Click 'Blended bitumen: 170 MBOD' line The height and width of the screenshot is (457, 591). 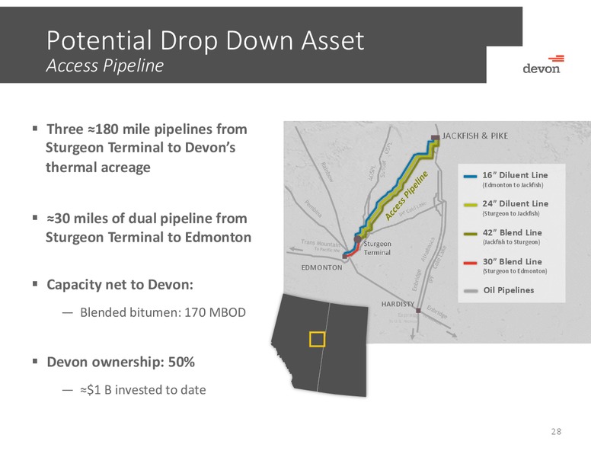click(x=163, y=312)
